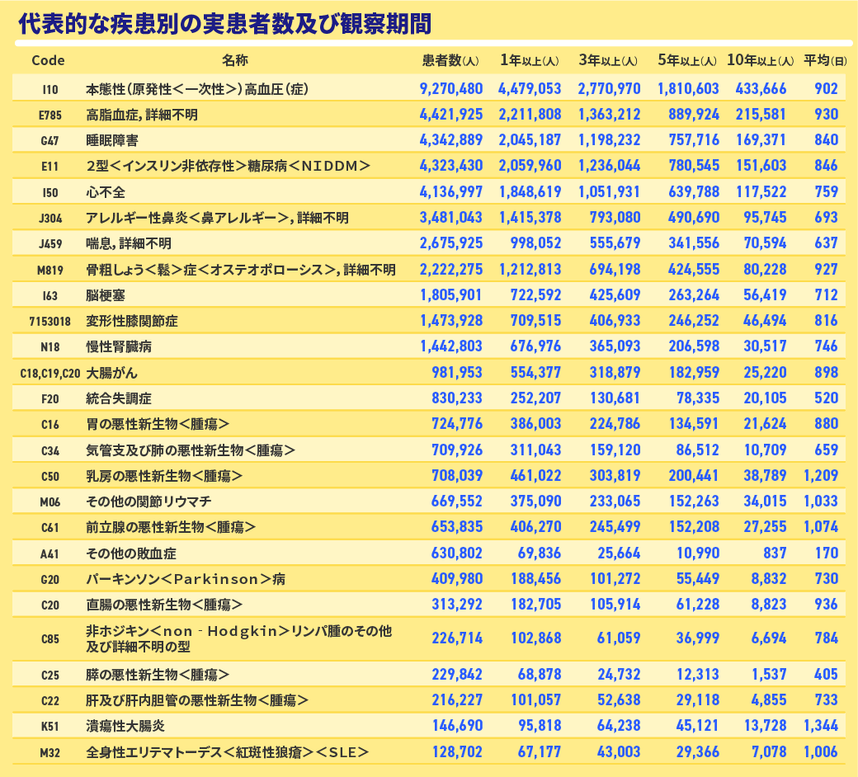Image resolution: width=858 pixels, height=777 pixels.
Task: Click the 名称 column header
Action: tap(234, 61)
